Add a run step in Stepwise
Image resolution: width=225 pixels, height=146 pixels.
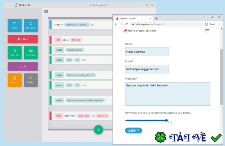coord(15,26)
